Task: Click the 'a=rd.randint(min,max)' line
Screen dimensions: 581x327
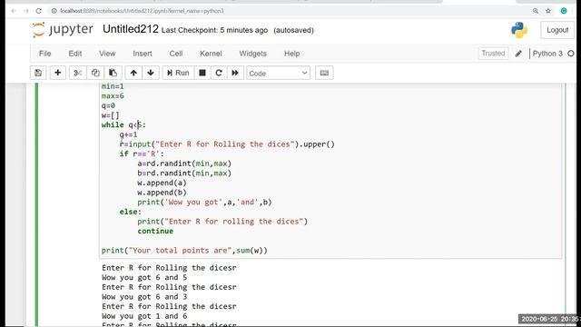Action: coord(184,163)
